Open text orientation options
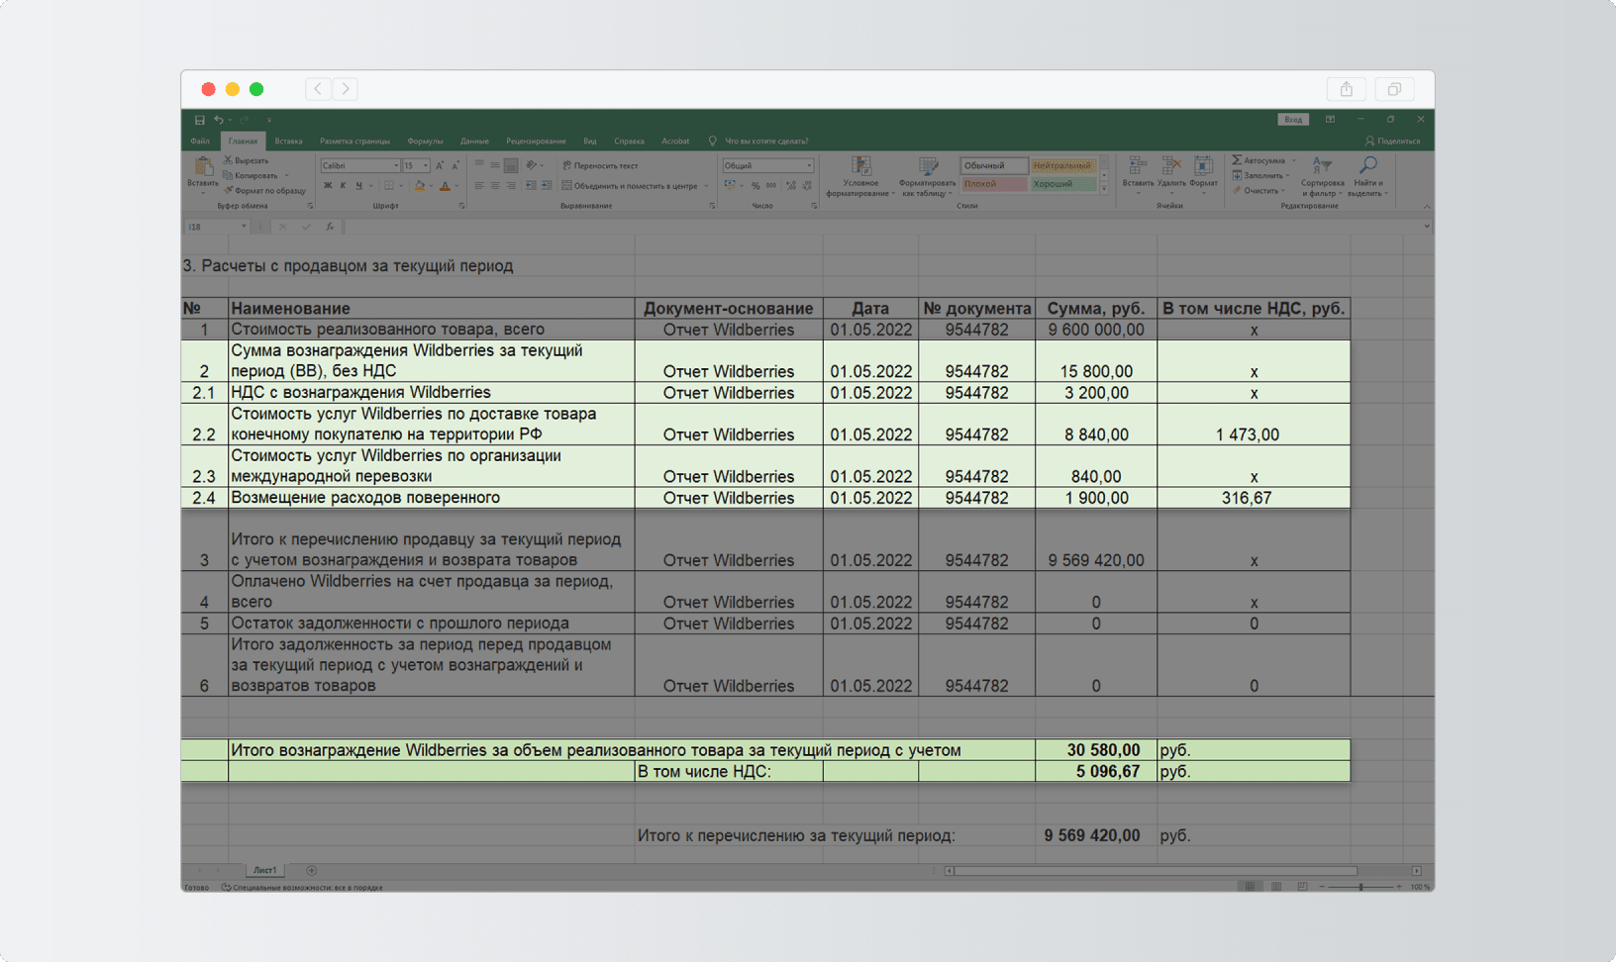This screenshot has height=962, width=1616. pyautogui.click(x=534, y=165)
